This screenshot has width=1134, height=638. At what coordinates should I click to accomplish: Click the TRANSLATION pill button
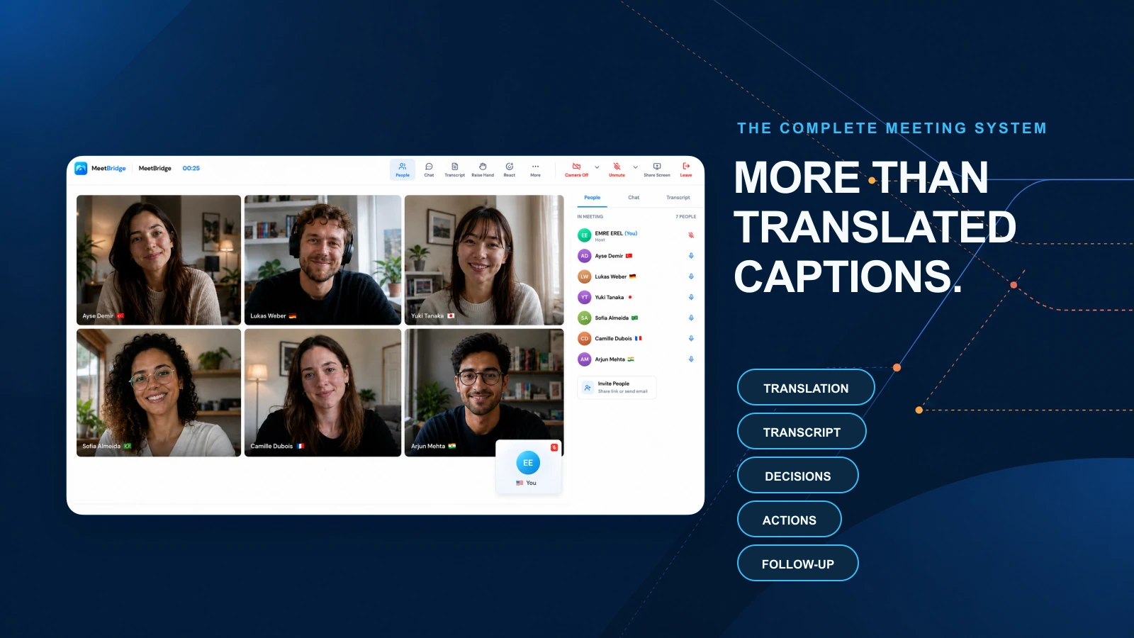806,388
